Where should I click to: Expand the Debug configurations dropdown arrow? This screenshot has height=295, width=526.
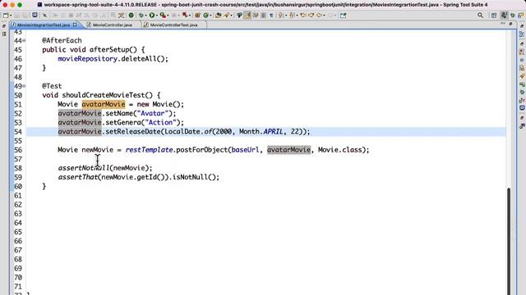[x=145, y=16]
